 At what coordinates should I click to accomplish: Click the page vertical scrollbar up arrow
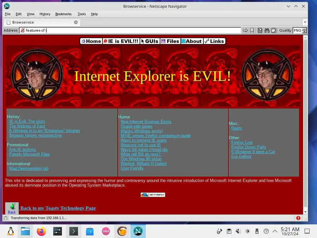(x=305, y=37)
